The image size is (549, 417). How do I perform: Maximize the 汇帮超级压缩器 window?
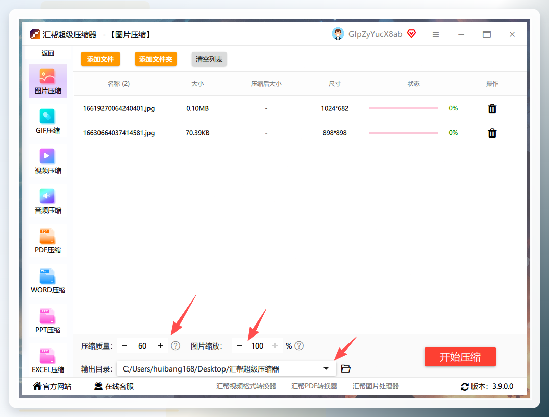click(x=487, y=34)
